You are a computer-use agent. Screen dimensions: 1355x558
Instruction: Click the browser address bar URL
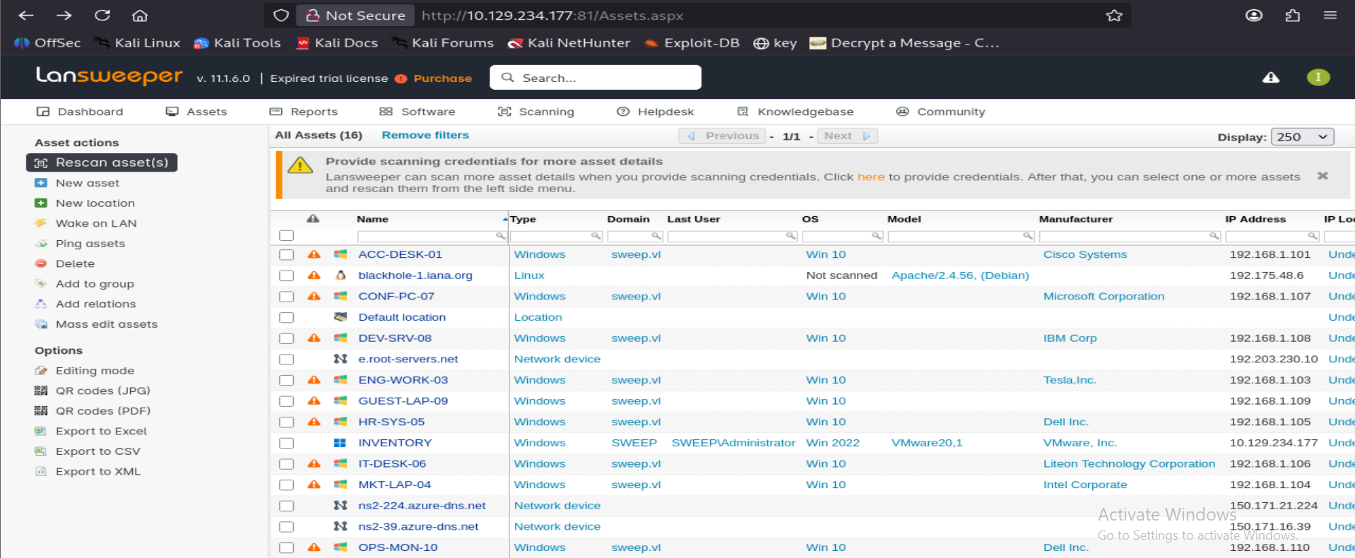click(552, 16)
